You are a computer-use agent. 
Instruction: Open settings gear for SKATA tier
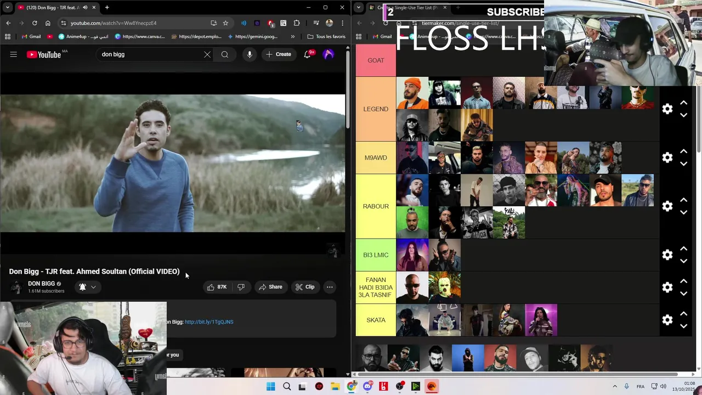pyautogui.click(x=667, y=320)
